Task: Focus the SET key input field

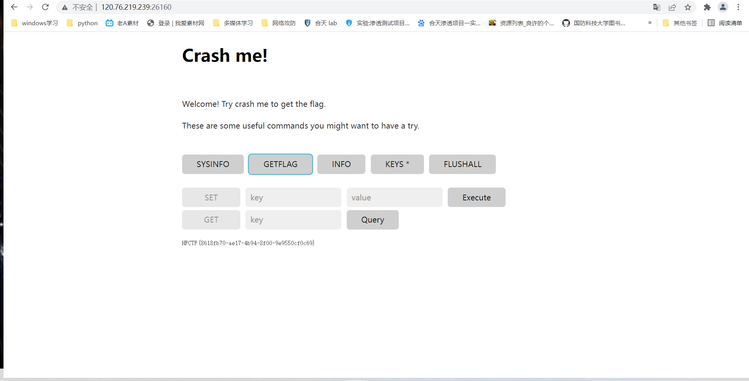Action: pos(293,197)
